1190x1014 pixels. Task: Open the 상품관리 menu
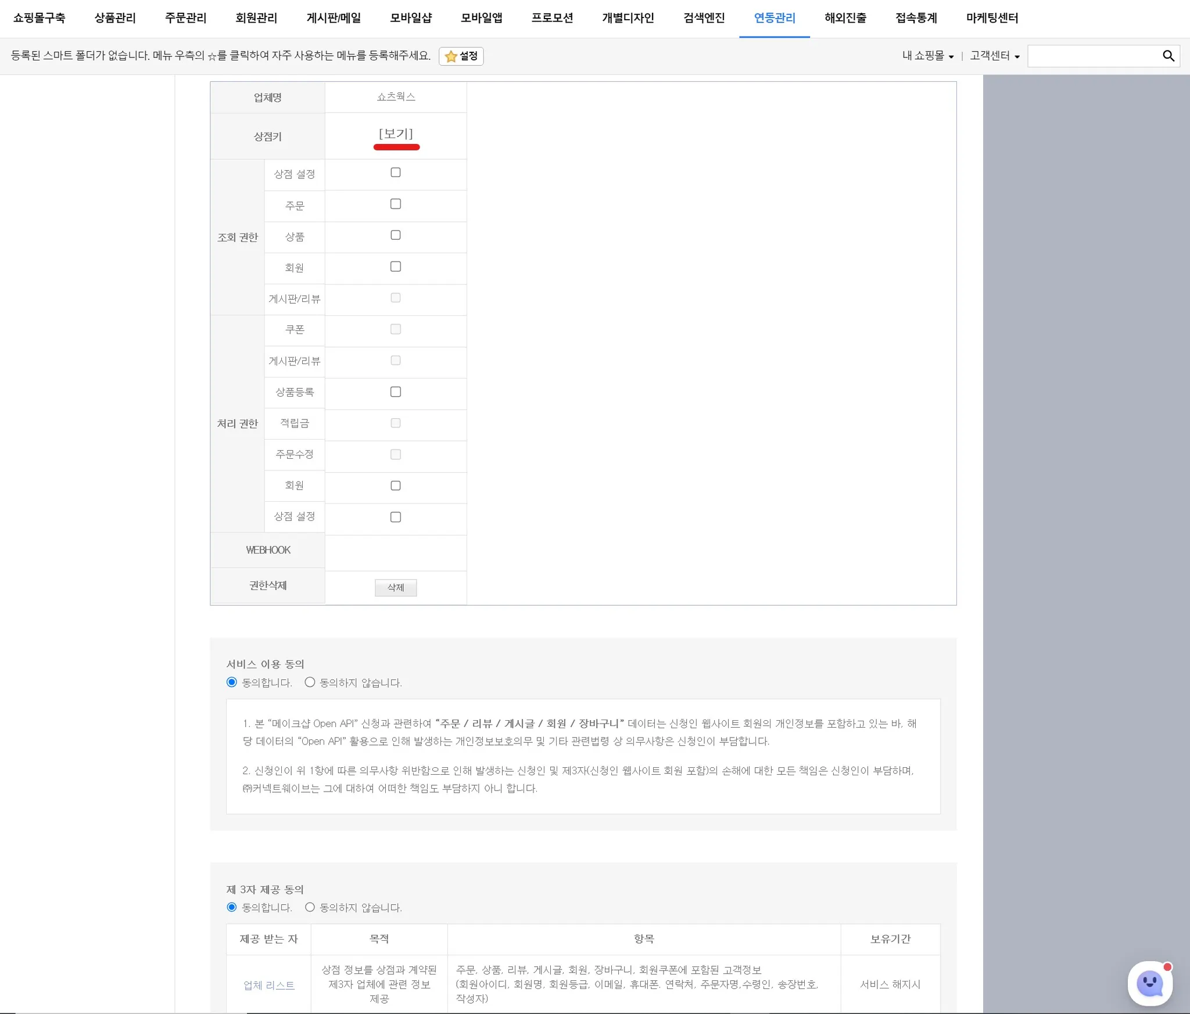(115, 18)
